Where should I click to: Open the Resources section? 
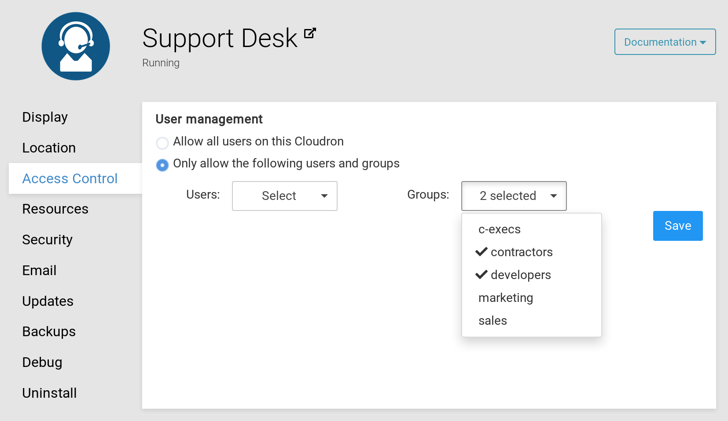coord(55,209)
